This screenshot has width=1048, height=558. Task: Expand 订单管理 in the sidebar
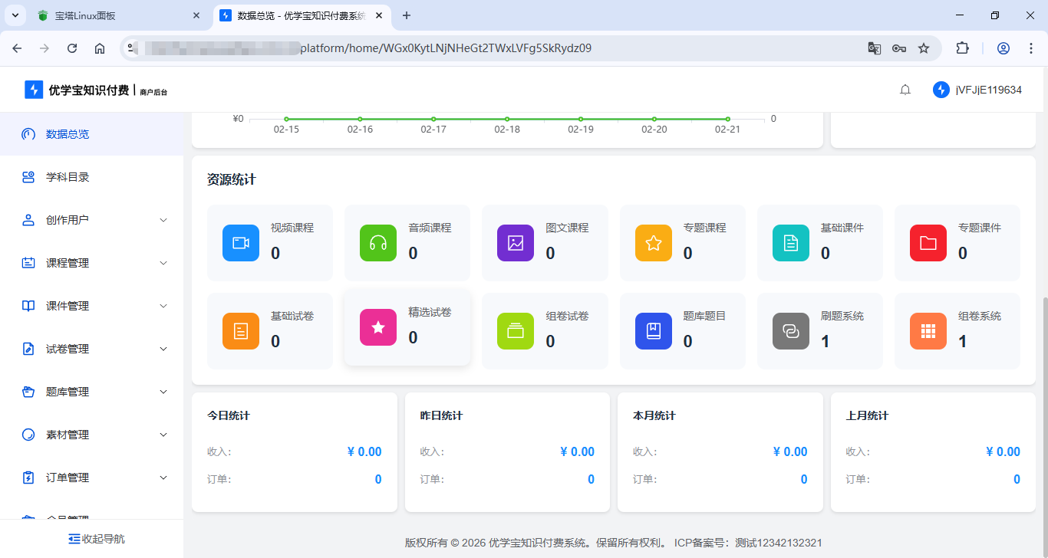point(92,478)
